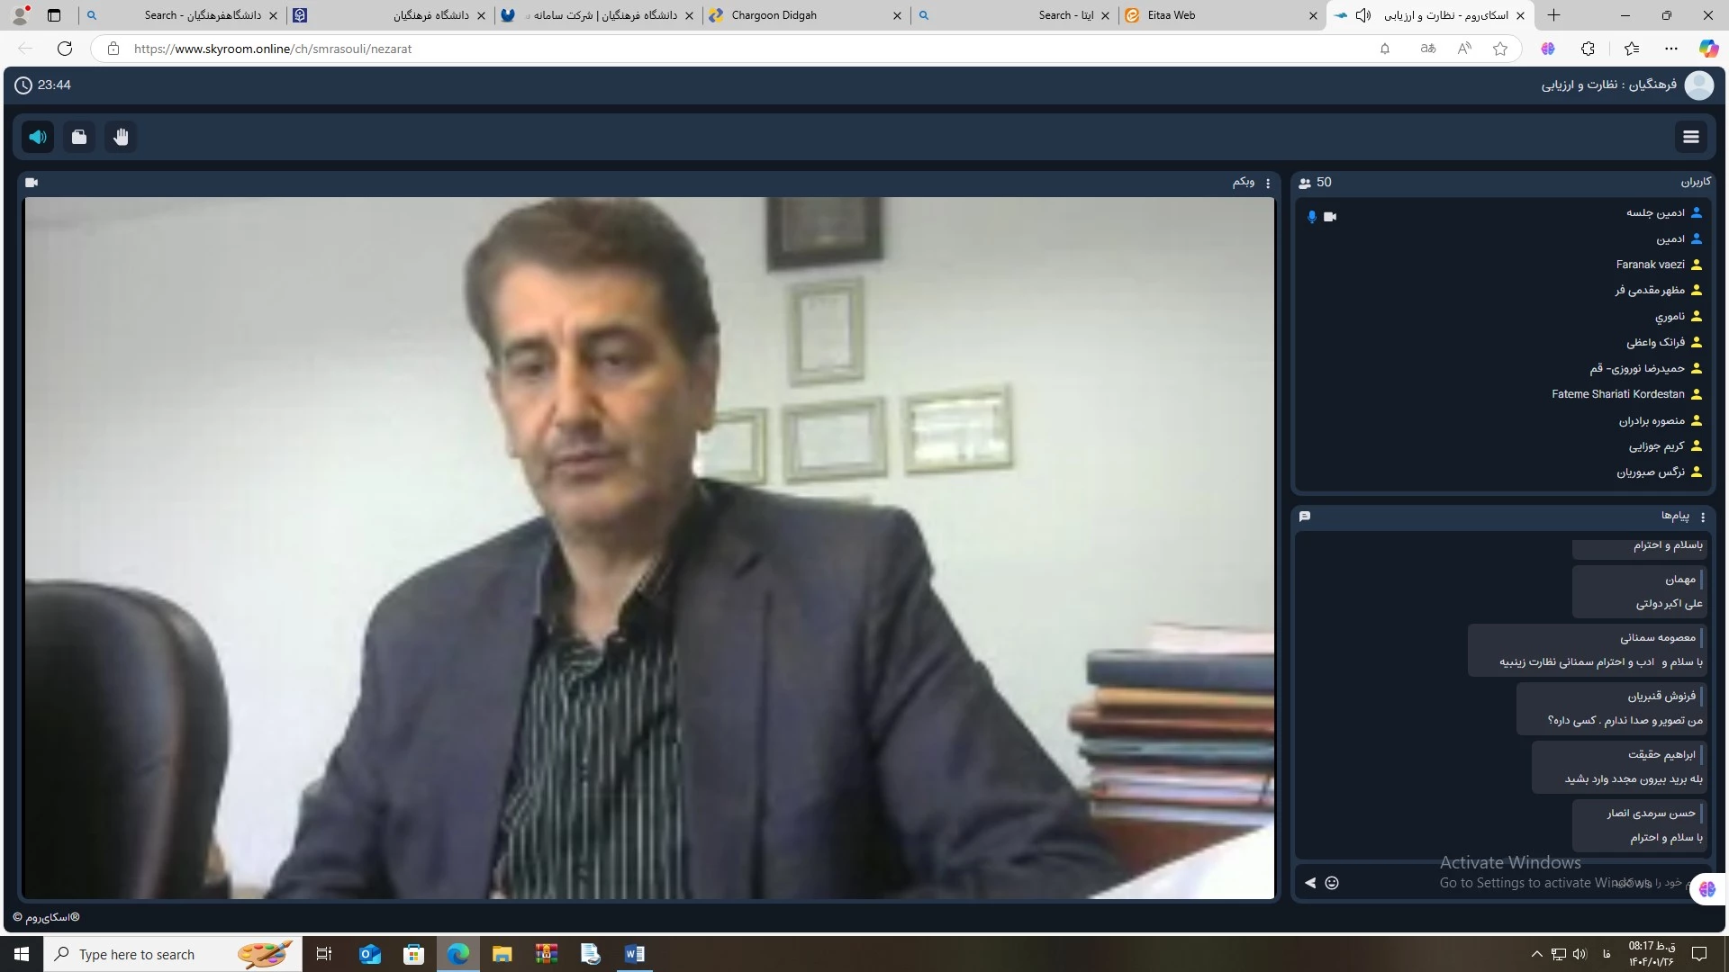The image size is (1729, 972).
Task: Click the profile avatar at top right
Action: [1698, 85]
